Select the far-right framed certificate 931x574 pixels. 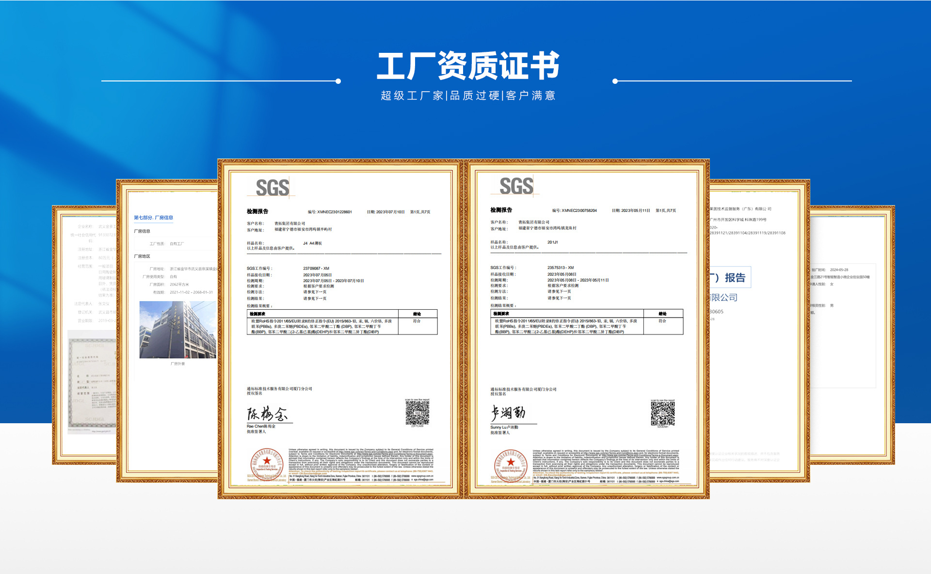pos(851,335)
